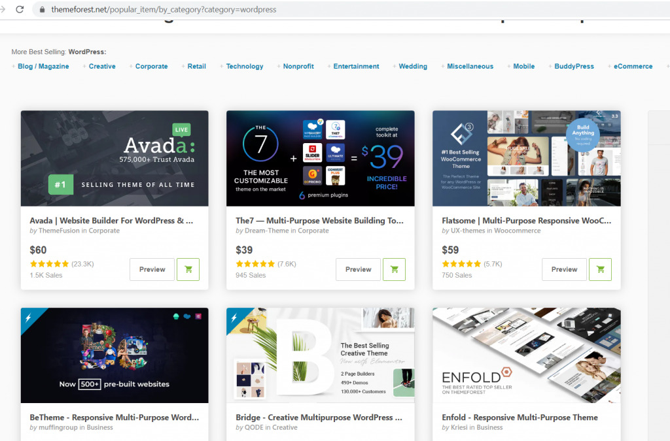670x441 pixels.
Task: Click the Avada star rating
Action: [49, 264]
